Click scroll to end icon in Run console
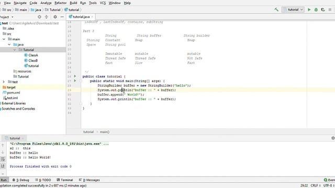 coord(3,166)
